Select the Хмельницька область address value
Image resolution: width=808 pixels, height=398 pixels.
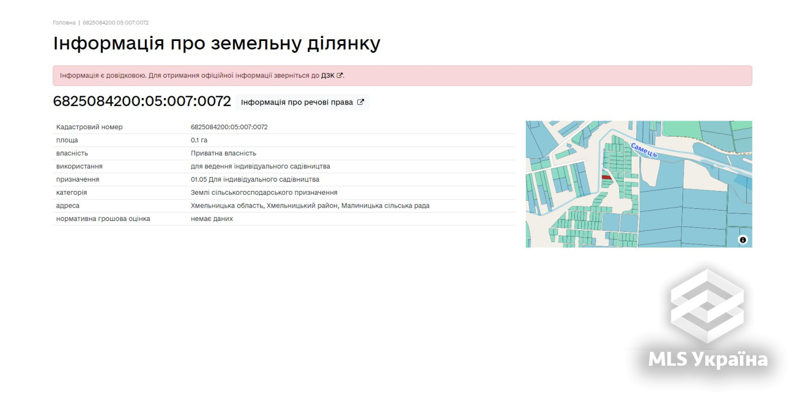[311, 206]
